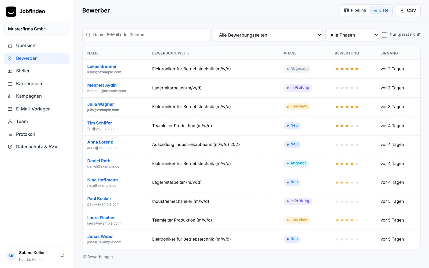Open the Alle Phasen dropdown

click(352, 35)
